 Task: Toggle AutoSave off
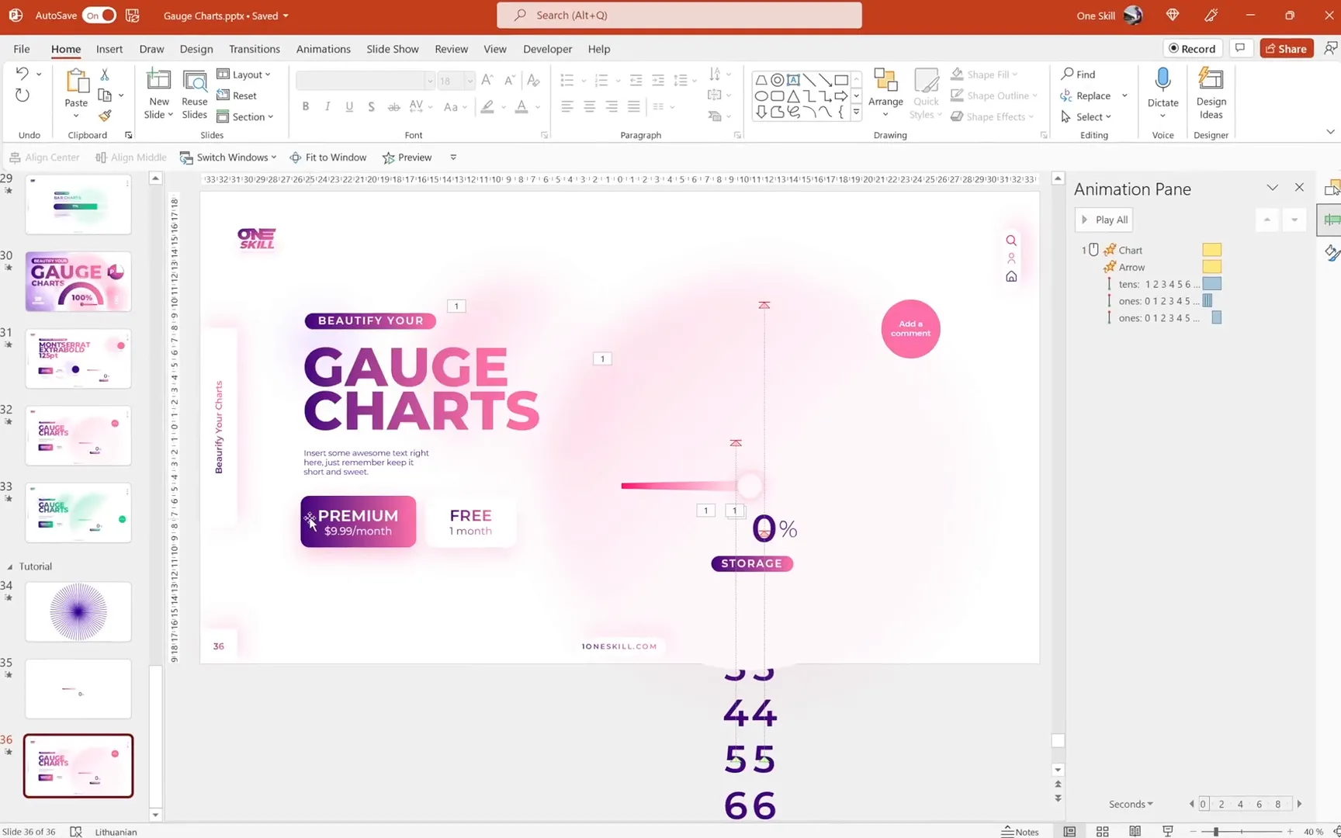(x=98, y=15)
